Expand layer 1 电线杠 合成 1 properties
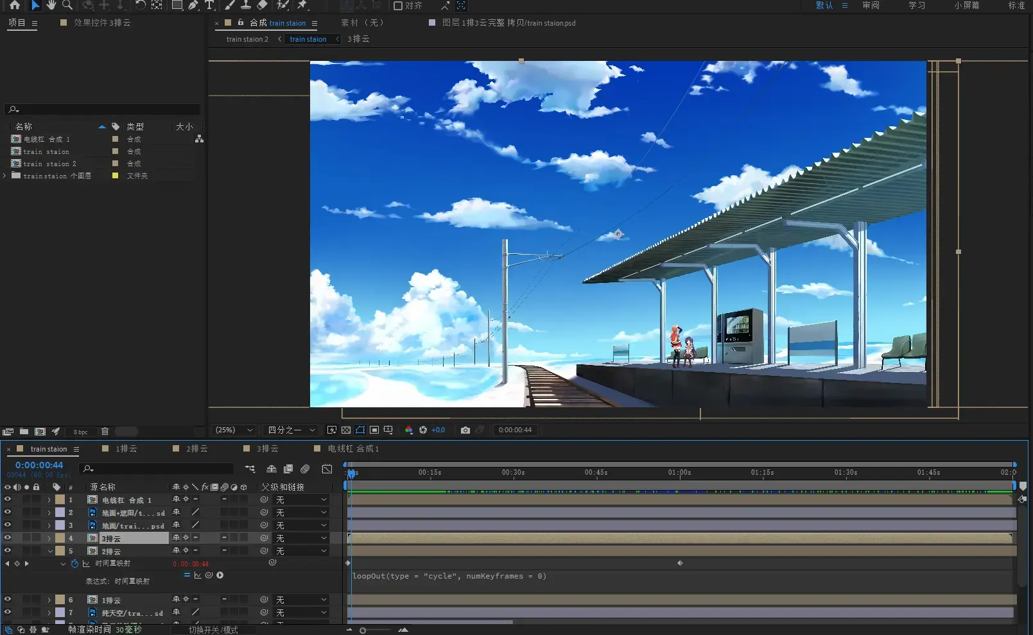This screenshot has height=635, width=1033. pyautogui.click(x=49, y=500)
